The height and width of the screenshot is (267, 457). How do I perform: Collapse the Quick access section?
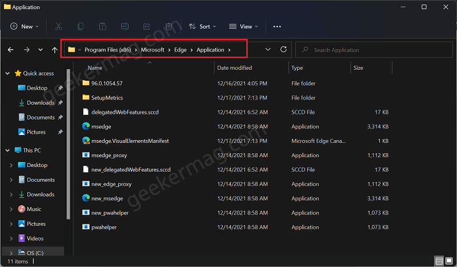7,74
